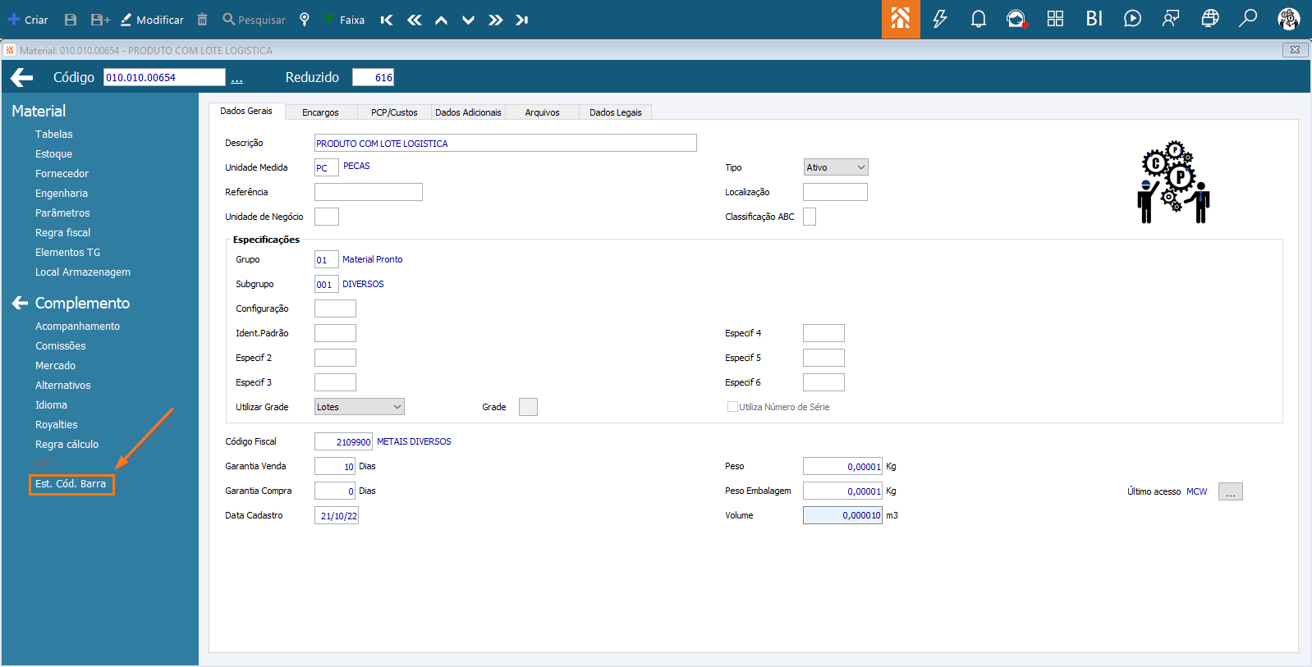Enable Utiliza Número de Série checkbox
Image resolution: width=1312 pixels, height=667 pixels.
732,407
